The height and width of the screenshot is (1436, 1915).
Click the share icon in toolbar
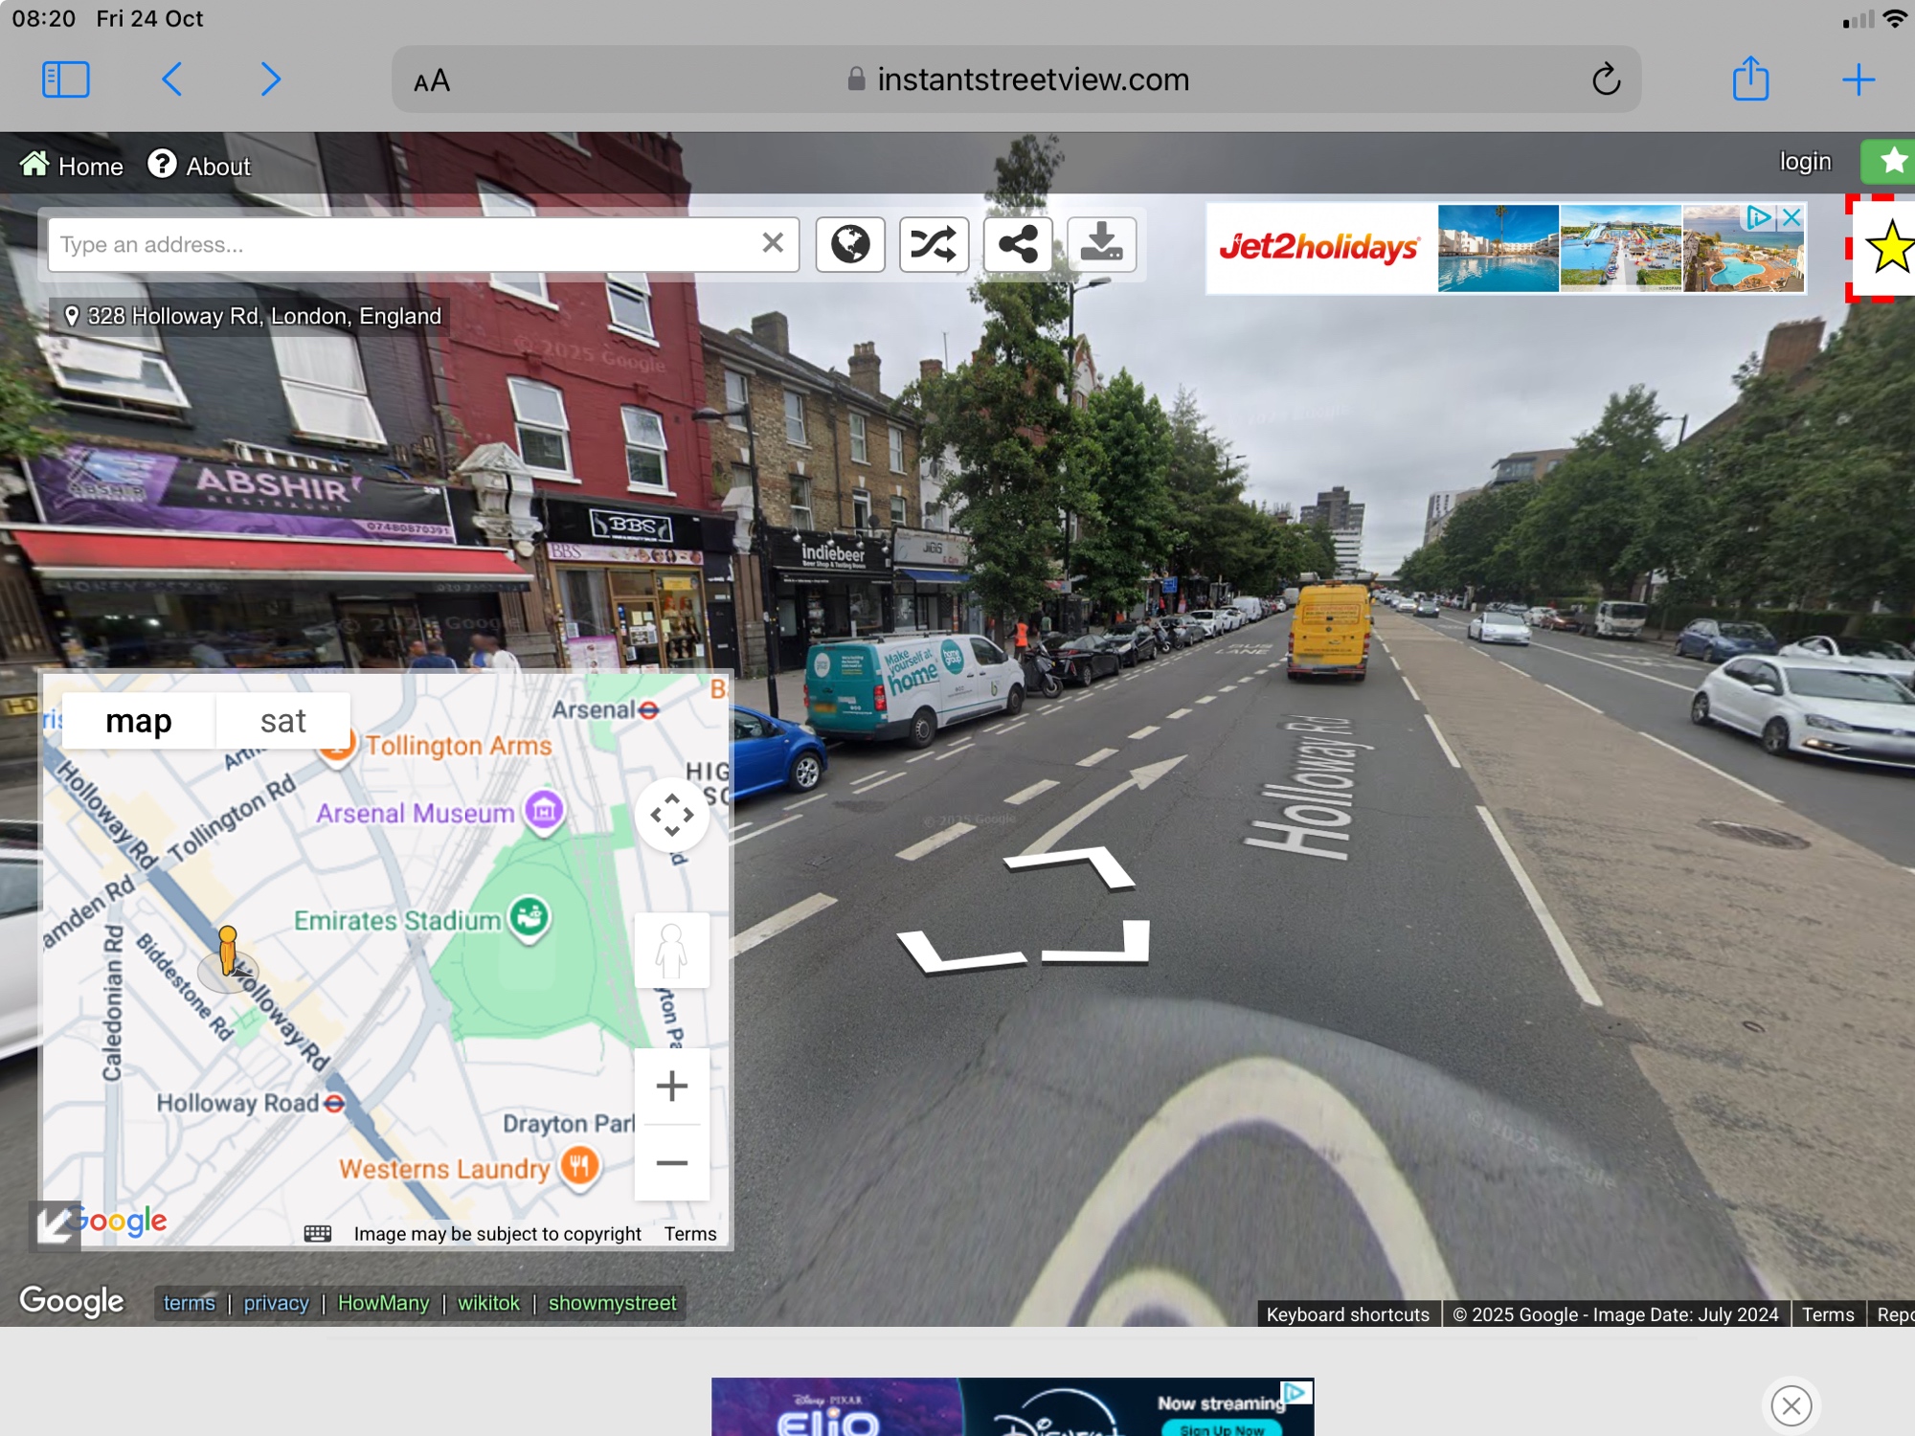(1018, 245)
